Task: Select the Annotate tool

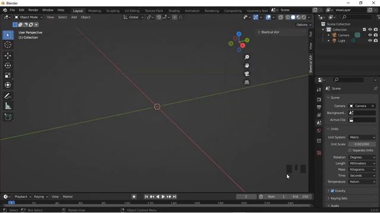Action: (x=8, y=96)
